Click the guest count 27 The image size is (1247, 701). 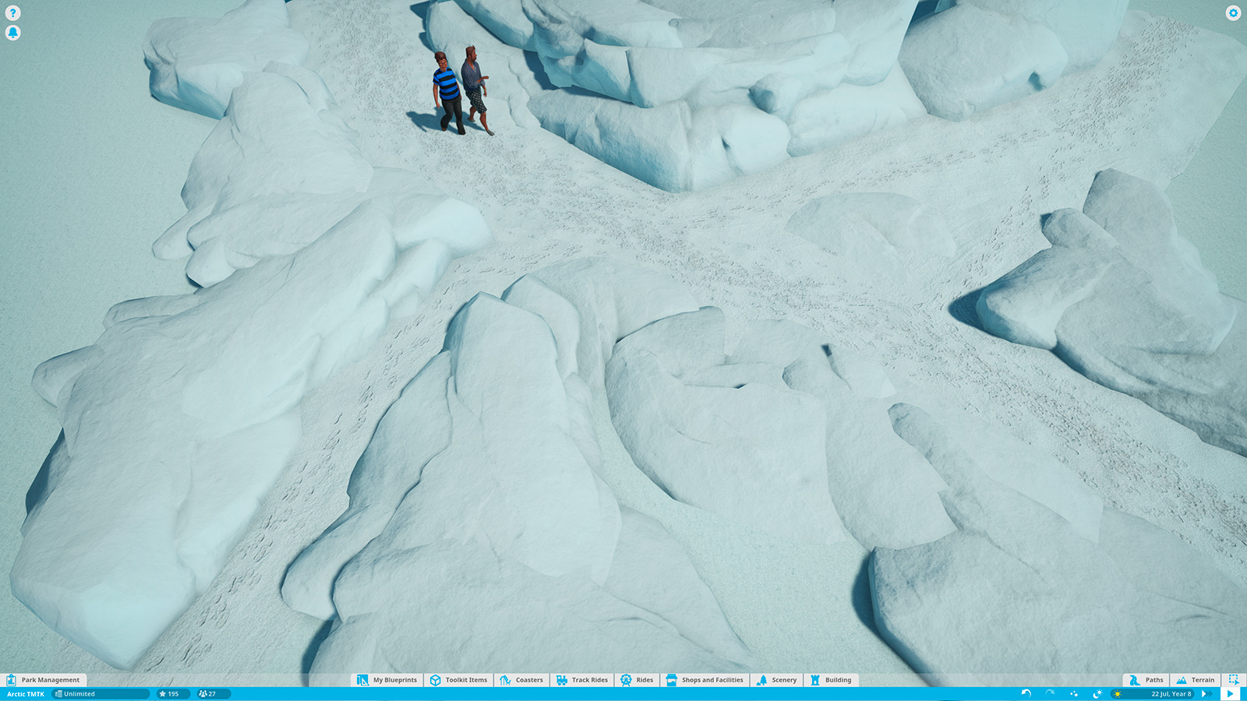tap(213, 694)
